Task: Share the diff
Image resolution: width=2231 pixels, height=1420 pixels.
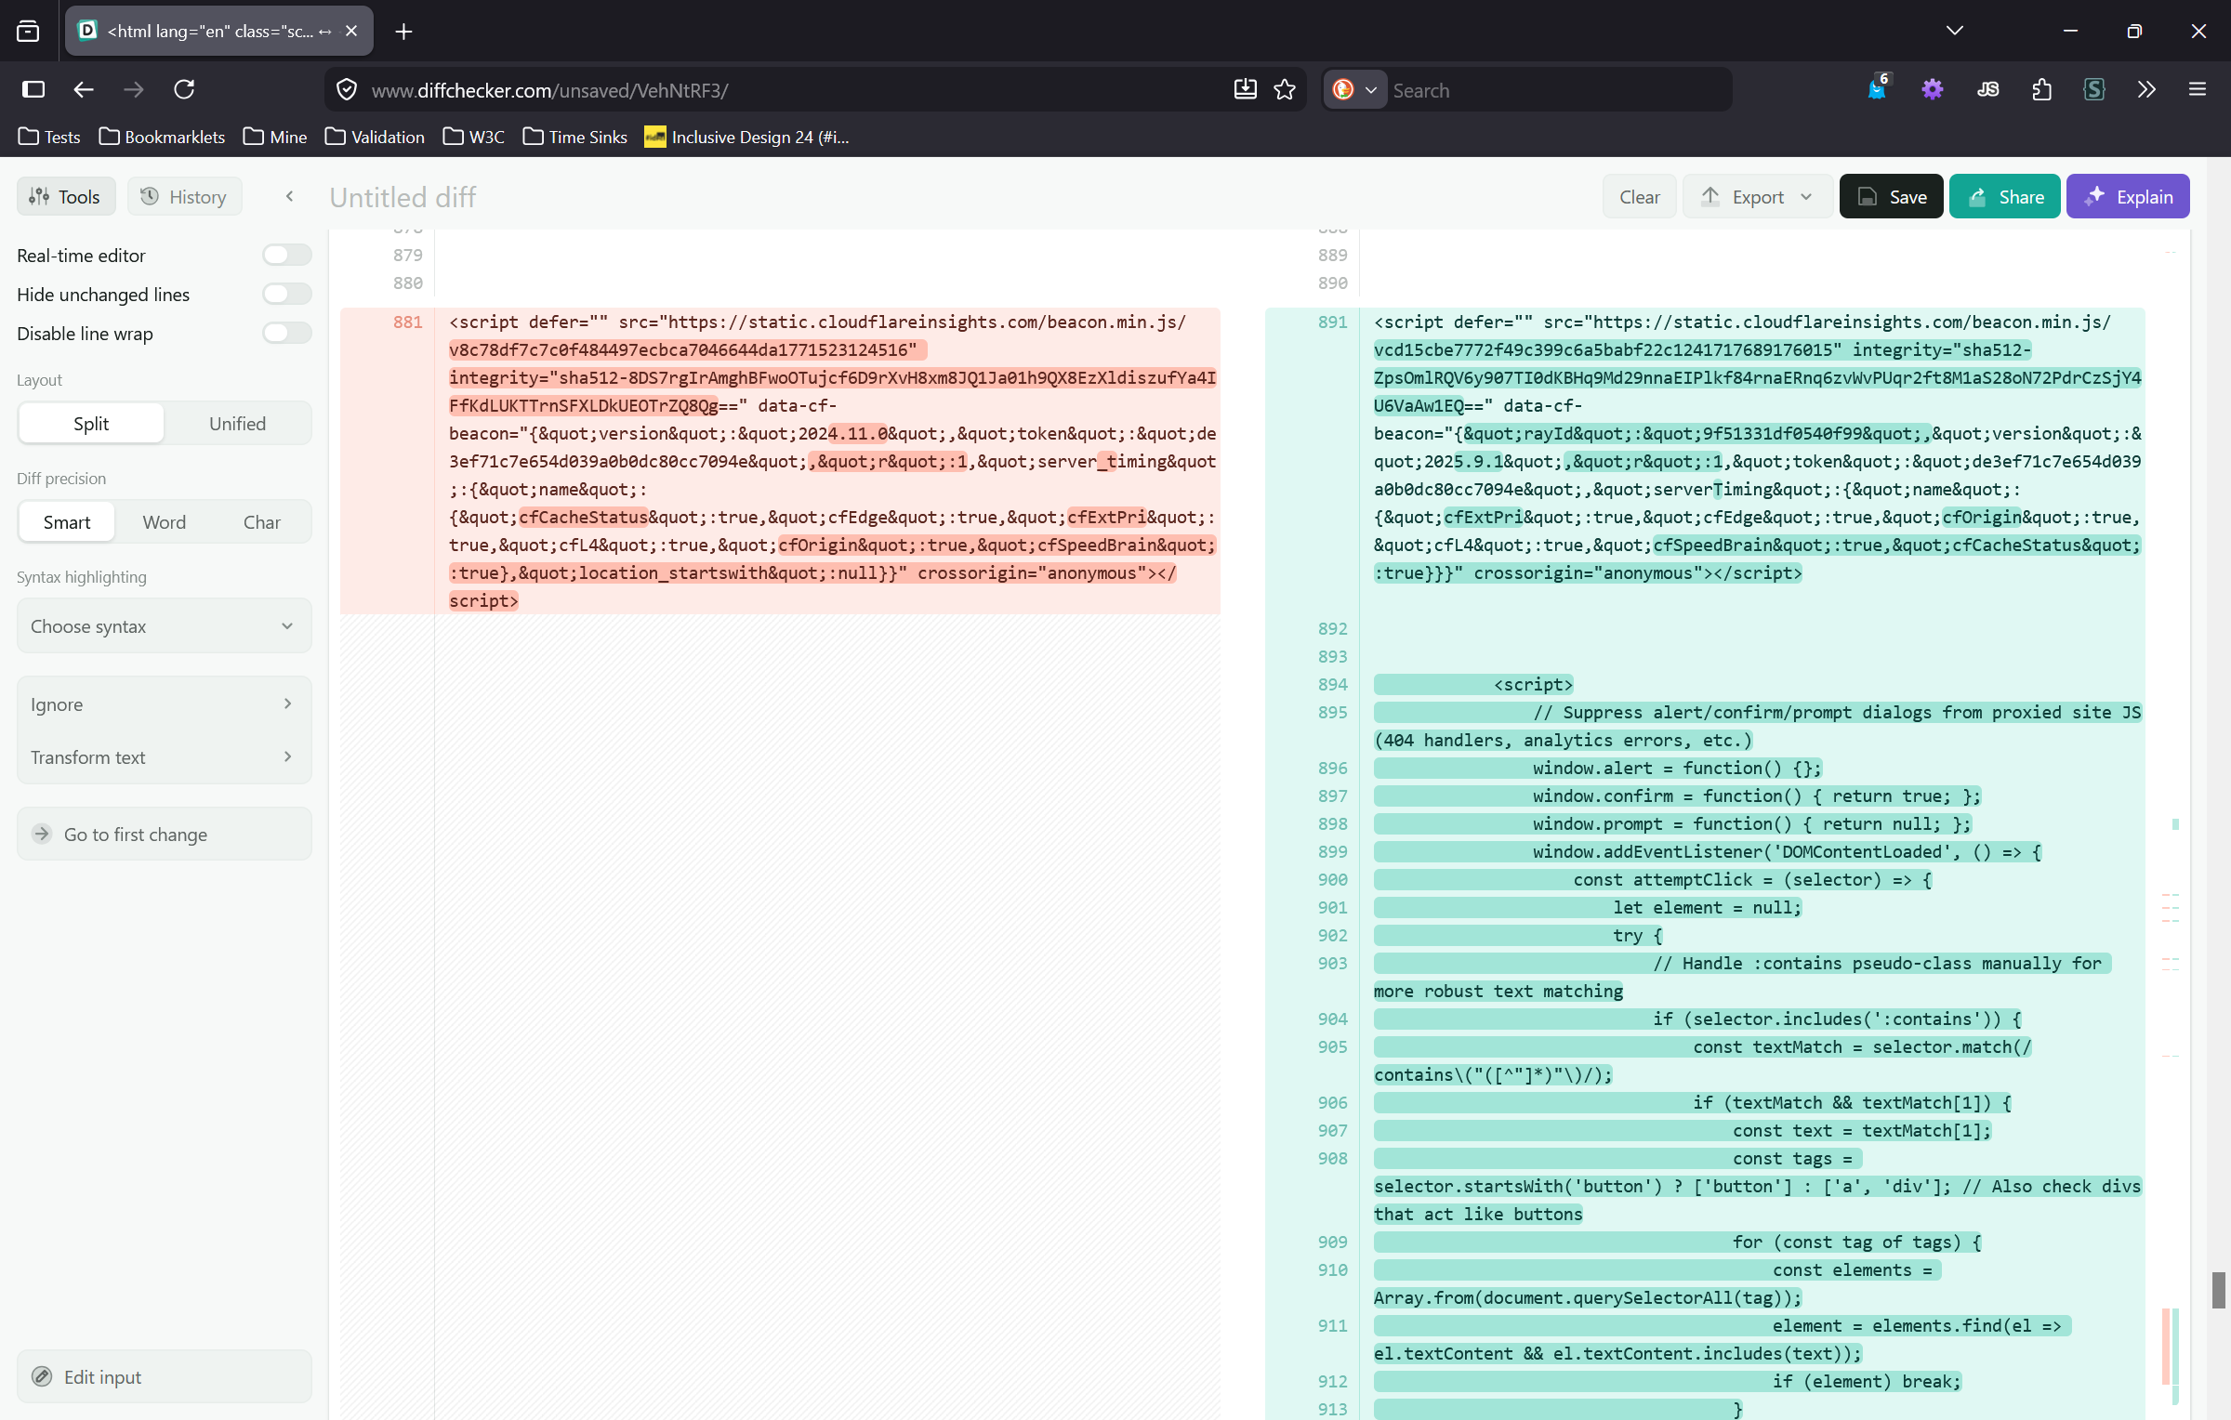Action: [2005, 196]
